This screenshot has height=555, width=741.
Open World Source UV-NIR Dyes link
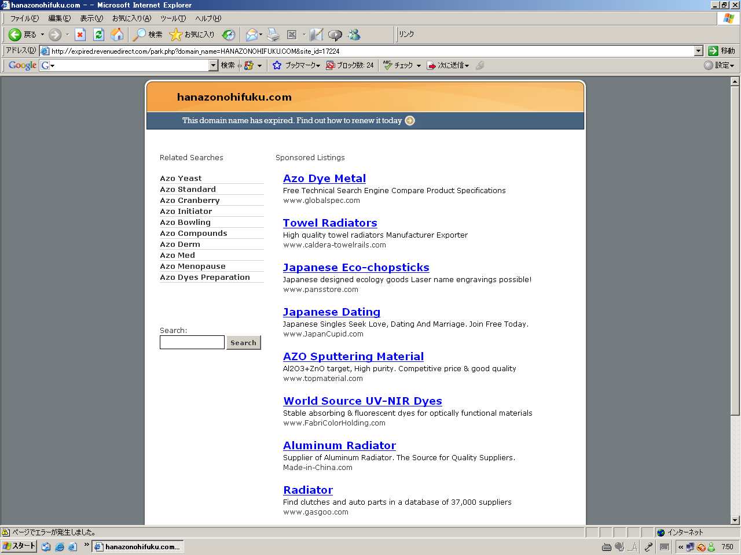pyautogui.click(x=362, y=401)
